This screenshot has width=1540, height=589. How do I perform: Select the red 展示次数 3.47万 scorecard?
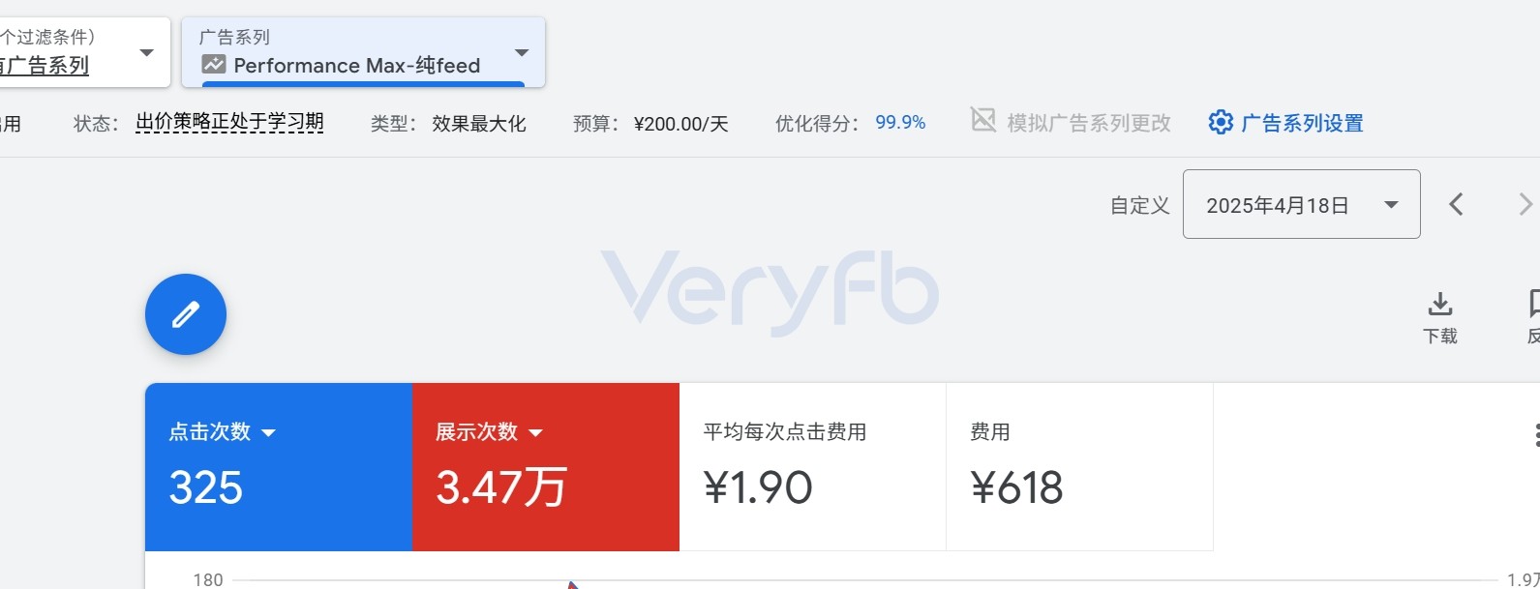(546, 467)
